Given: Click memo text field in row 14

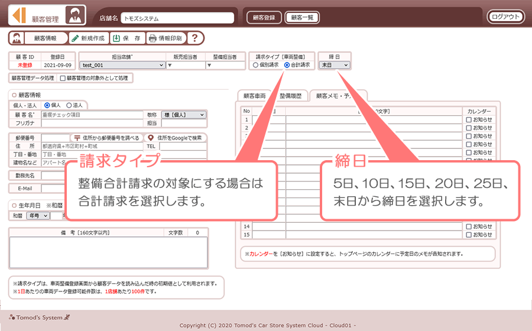Looking at the screenshot, I should coord(374,226).
